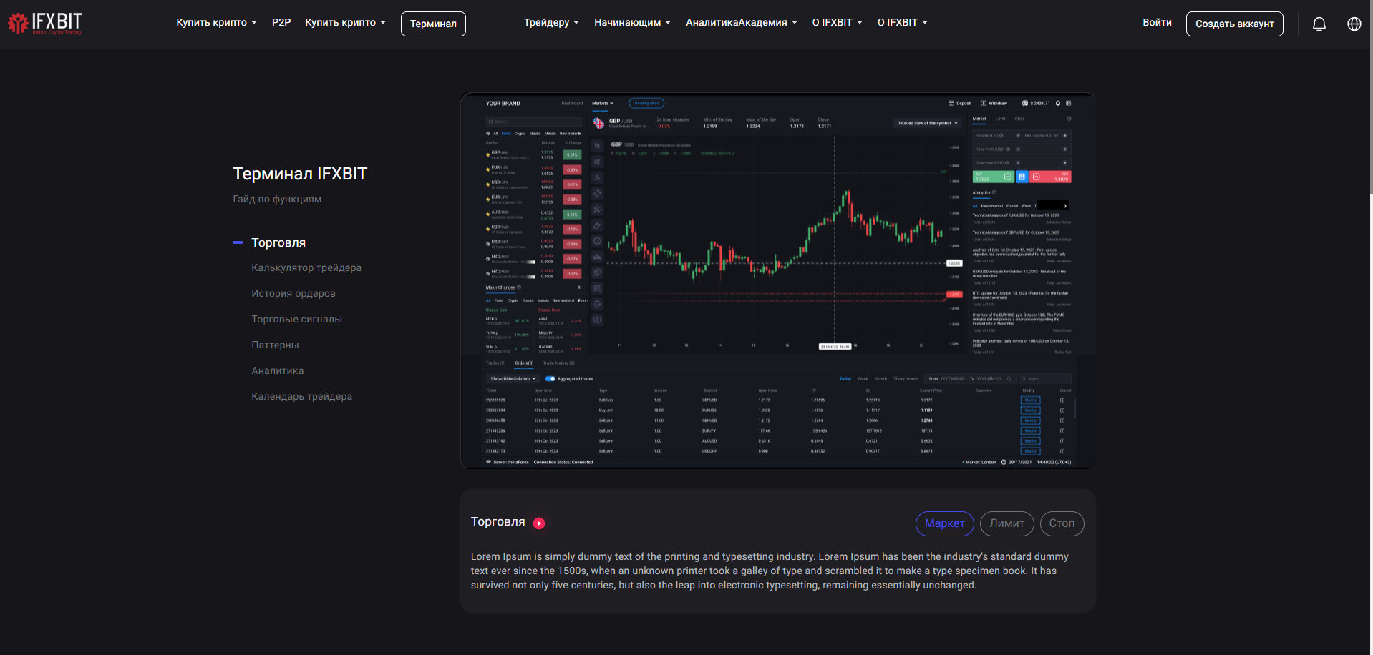Expand the Начинающим menu

[632, 23]
